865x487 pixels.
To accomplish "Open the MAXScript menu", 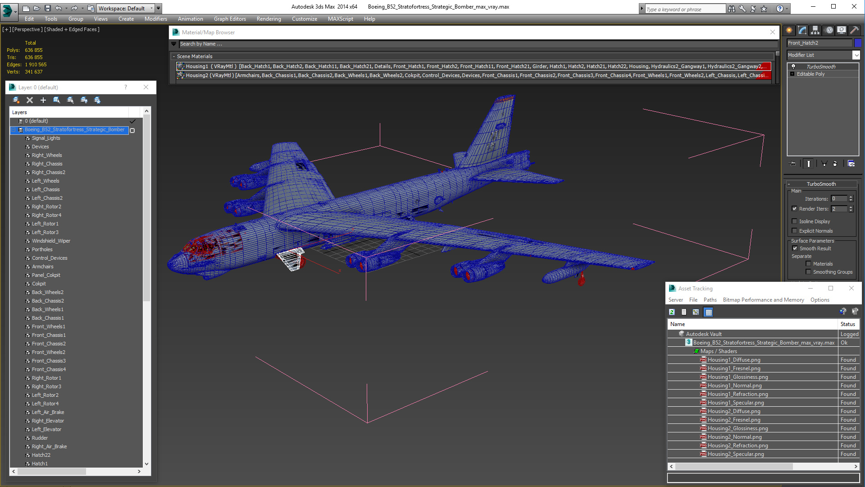I will pos(340,19).
